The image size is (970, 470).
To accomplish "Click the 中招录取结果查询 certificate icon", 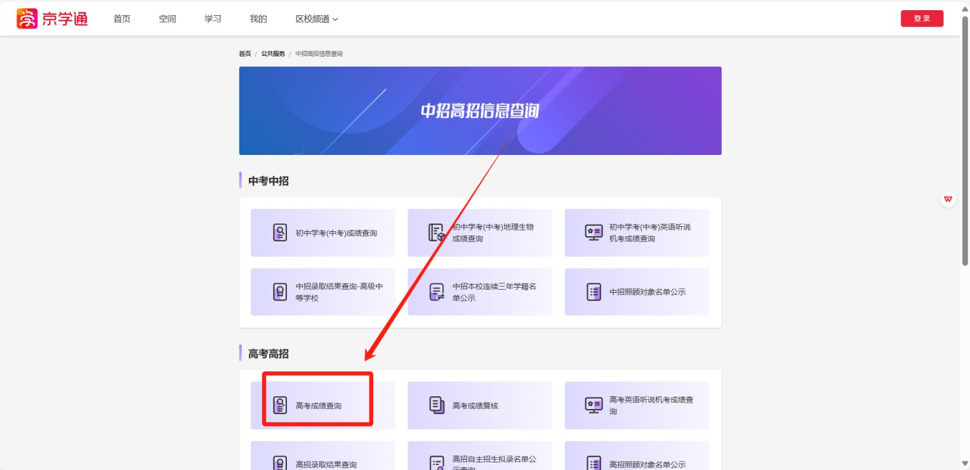I will click(x=280, y=292).
